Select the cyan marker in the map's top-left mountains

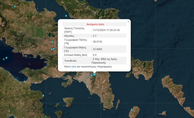15,6
